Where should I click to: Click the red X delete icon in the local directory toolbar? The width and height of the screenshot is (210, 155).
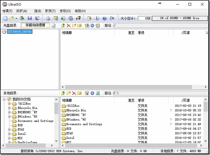[x=74, y=93]
